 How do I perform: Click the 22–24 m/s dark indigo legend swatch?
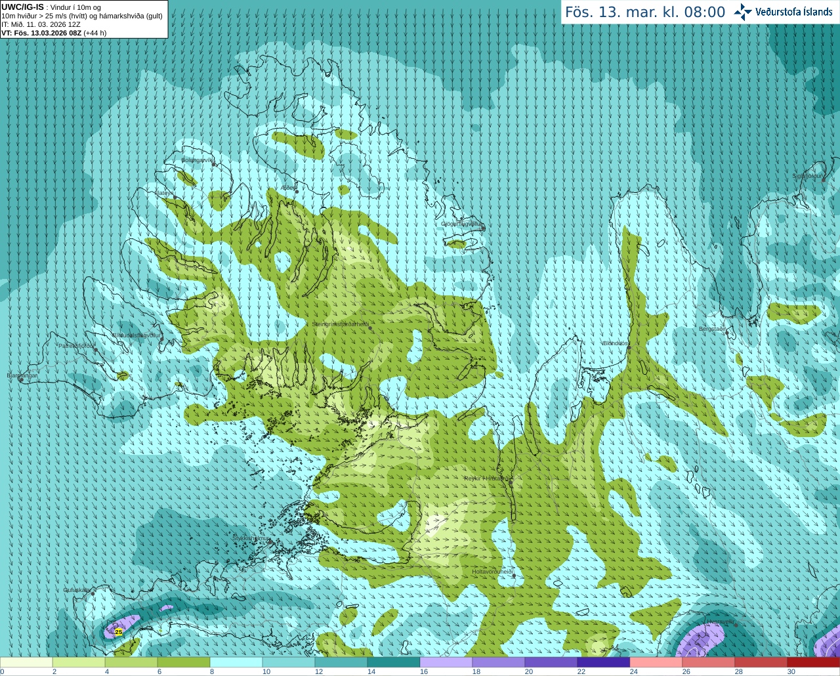(x=604, y=662)
